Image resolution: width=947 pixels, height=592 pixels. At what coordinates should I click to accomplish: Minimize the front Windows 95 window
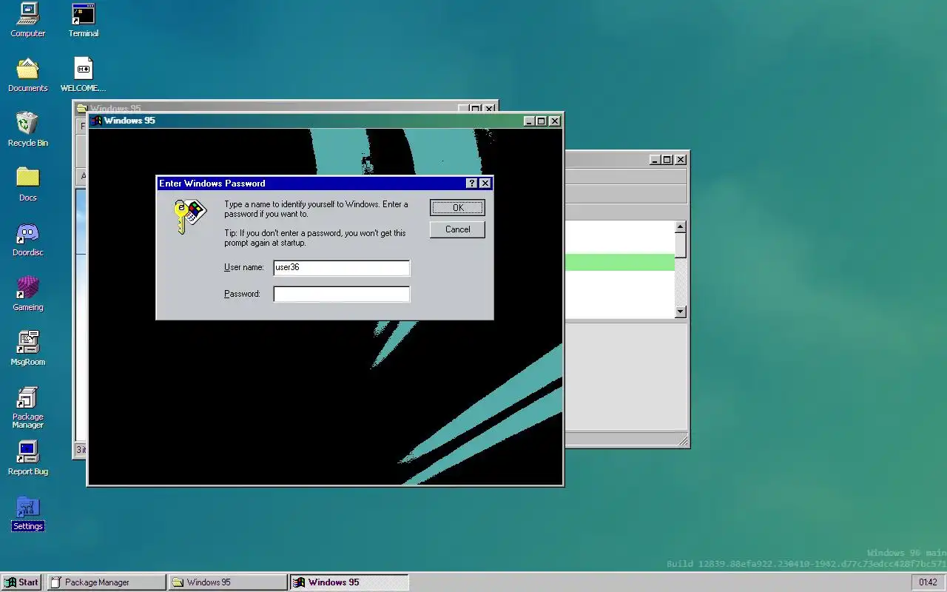529,121
